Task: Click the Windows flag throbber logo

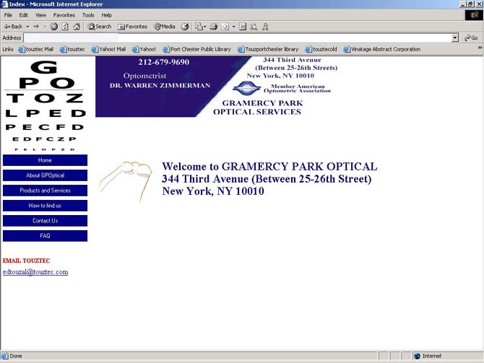Action: tap(474, 15)
